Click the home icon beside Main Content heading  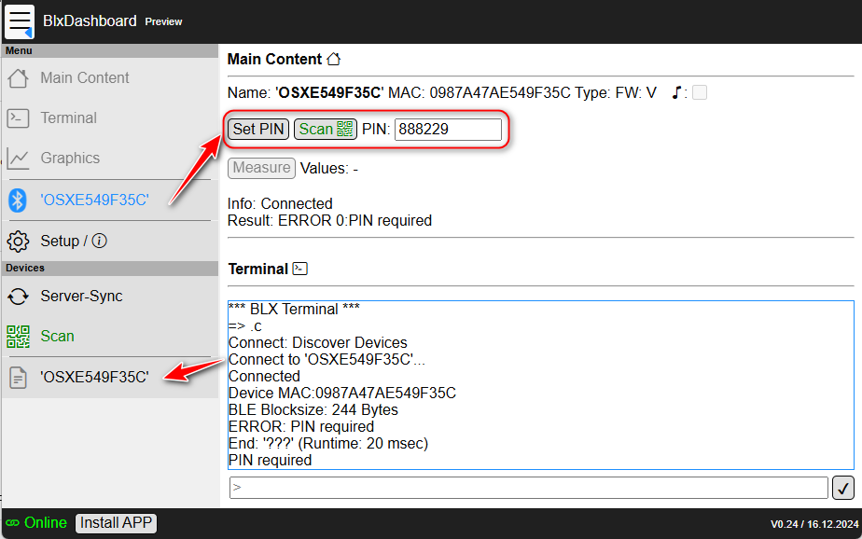pyautogui.click(x=333, y=59)
